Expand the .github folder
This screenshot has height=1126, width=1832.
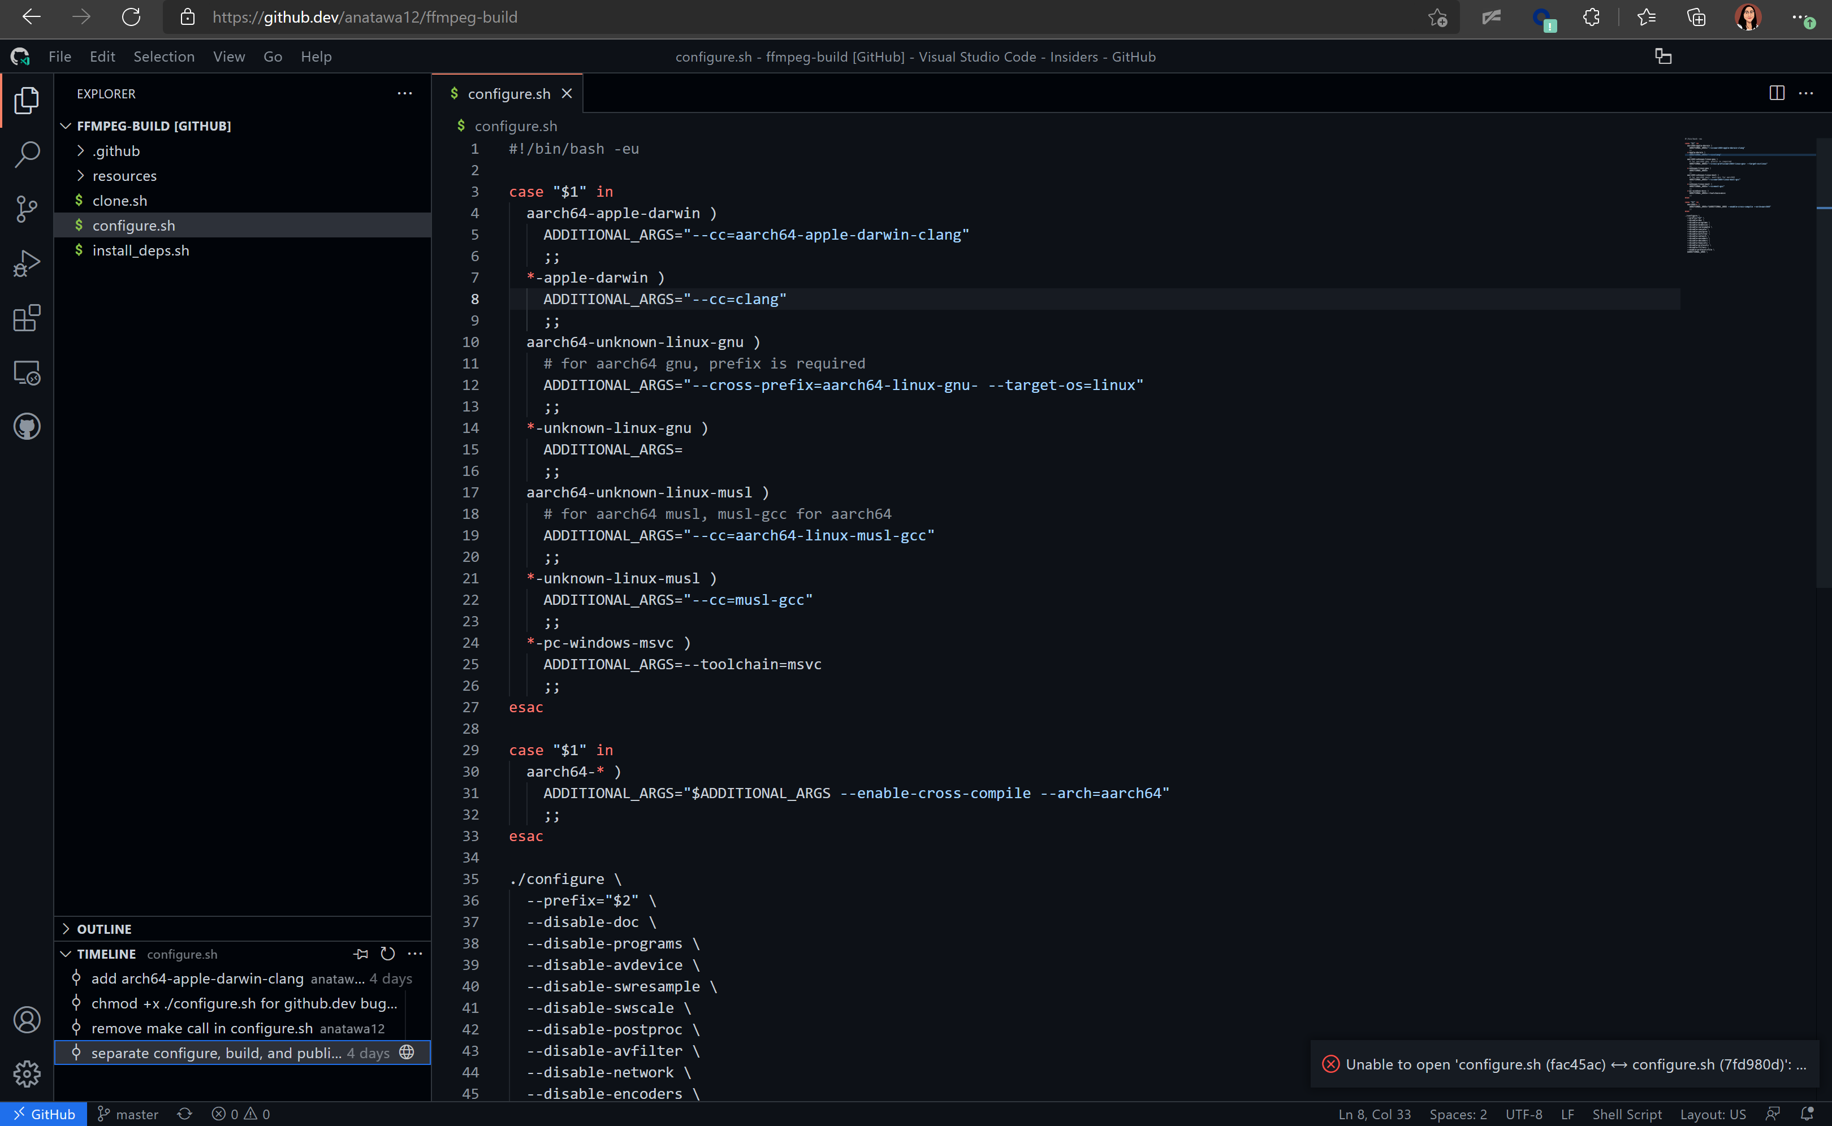tap(242, 150)
